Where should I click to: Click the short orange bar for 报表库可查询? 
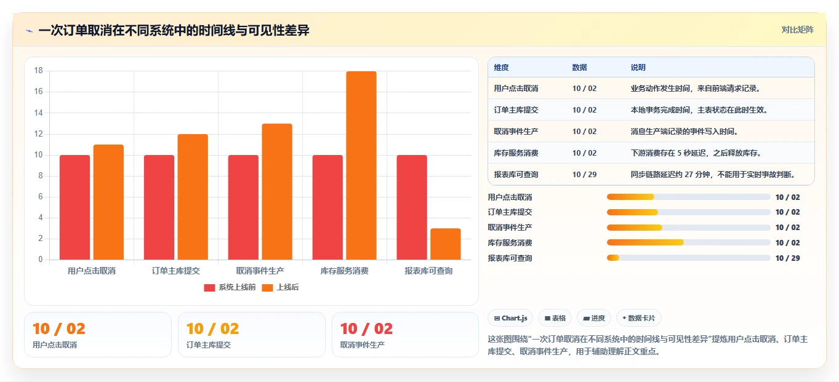(x=446, y=244)
